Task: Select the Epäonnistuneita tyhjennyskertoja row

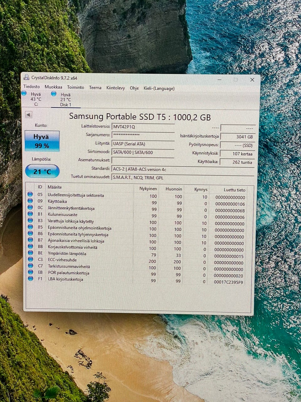Action: pyautogui.click(x=136, y=235)
